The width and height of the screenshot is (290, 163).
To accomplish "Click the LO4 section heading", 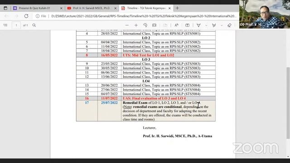I will click(146, 81).
